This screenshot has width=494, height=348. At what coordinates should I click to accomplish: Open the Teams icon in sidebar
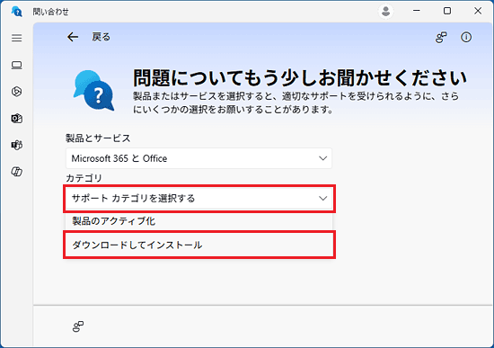pos(17,145)
